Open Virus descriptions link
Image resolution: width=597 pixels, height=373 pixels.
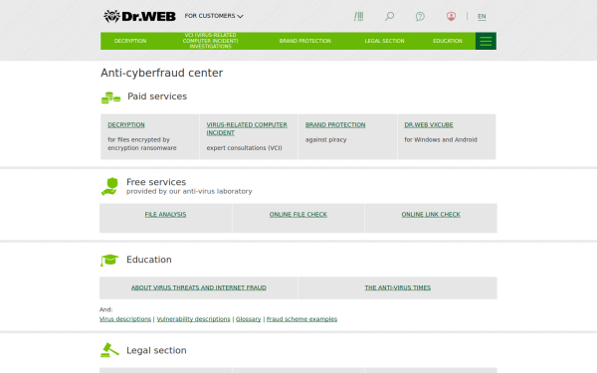125,319
